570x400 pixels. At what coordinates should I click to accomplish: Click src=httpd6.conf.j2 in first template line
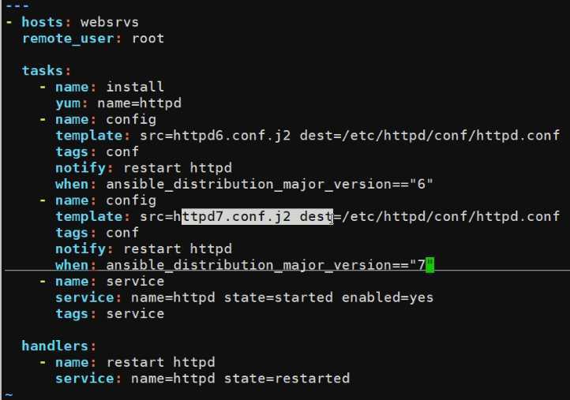click(x=216, y=136)
